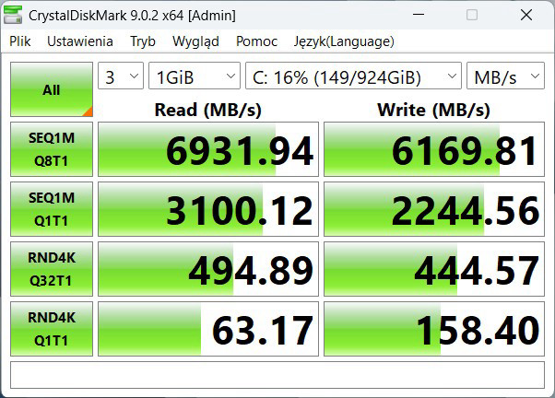Viewport: 555px width, 398px height.
Task: Open the Pomoc menu
Action: (256, 41)
